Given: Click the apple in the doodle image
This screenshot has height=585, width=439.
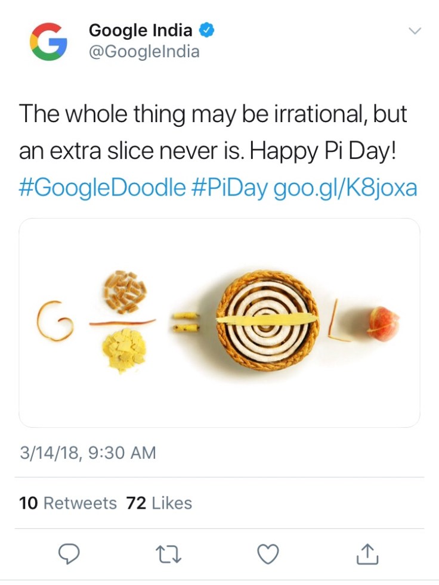Looking at the screenshot, I should [383, 325].
